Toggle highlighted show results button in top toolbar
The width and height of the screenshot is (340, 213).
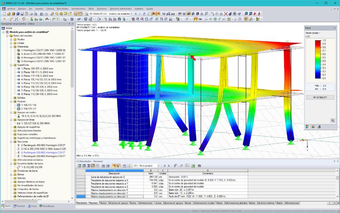click(x=153, y=14)
